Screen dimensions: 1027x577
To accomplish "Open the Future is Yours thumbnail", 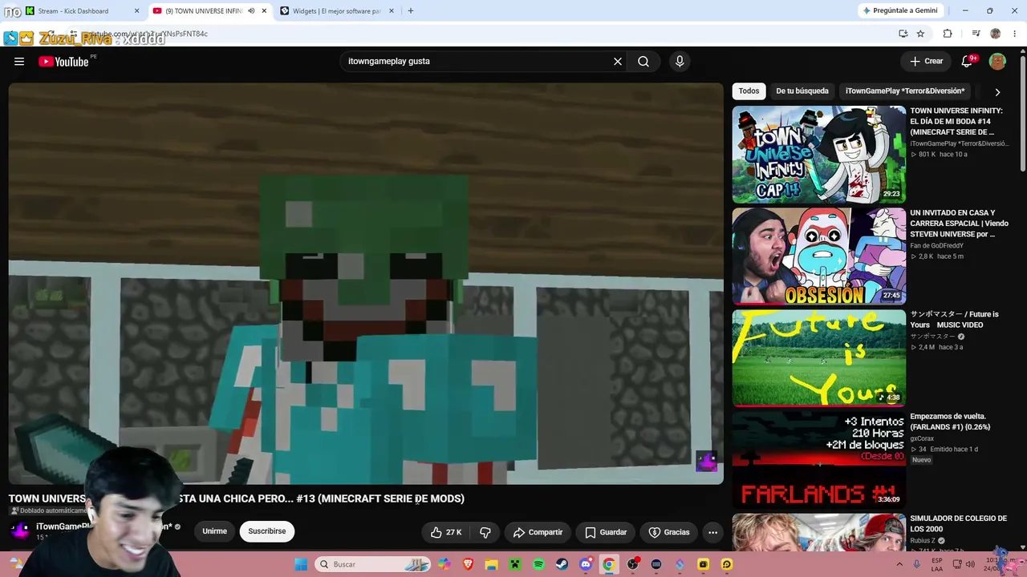I will tap(818, 358).
